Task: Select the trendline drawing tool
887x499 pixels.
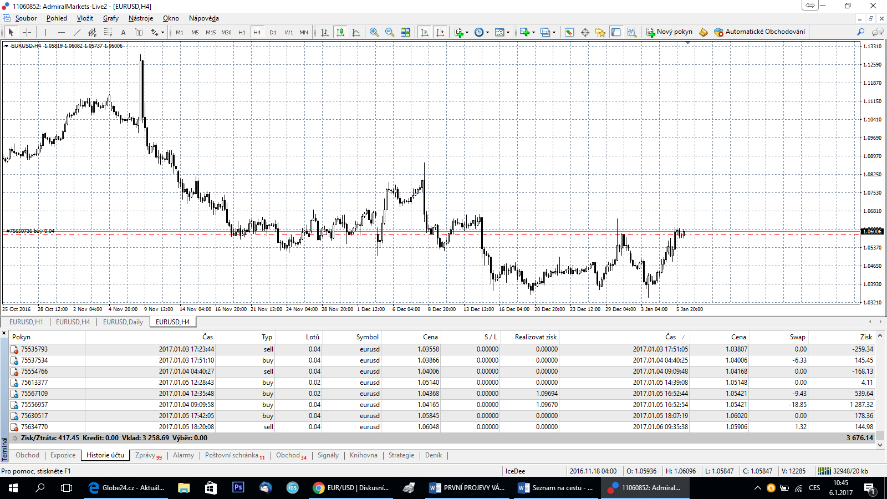Action: [77, 32]
